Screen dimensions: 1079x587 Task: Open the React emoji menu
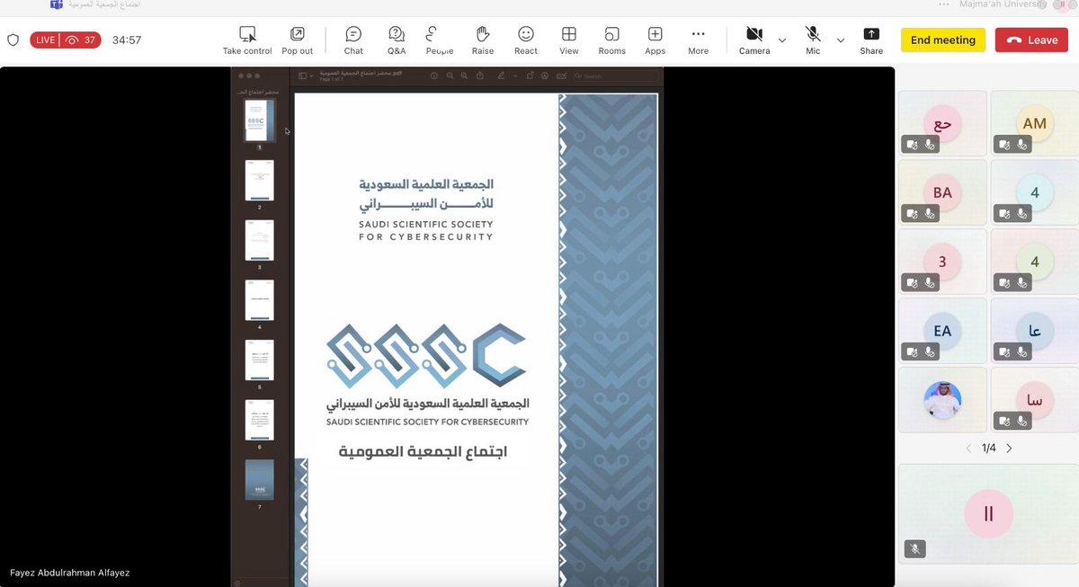526,40
